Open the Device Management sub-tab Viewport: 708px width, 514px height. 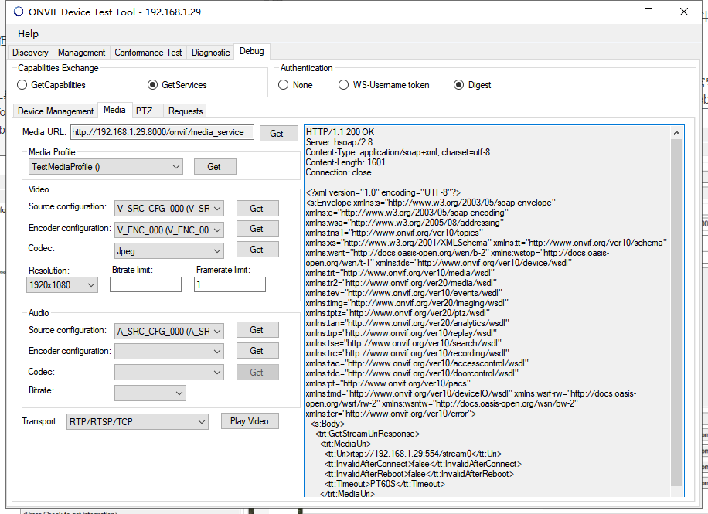[x=56, y=111]
